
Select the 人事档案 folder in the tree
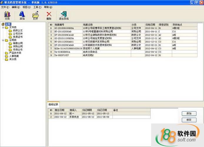tap(14, 56)
